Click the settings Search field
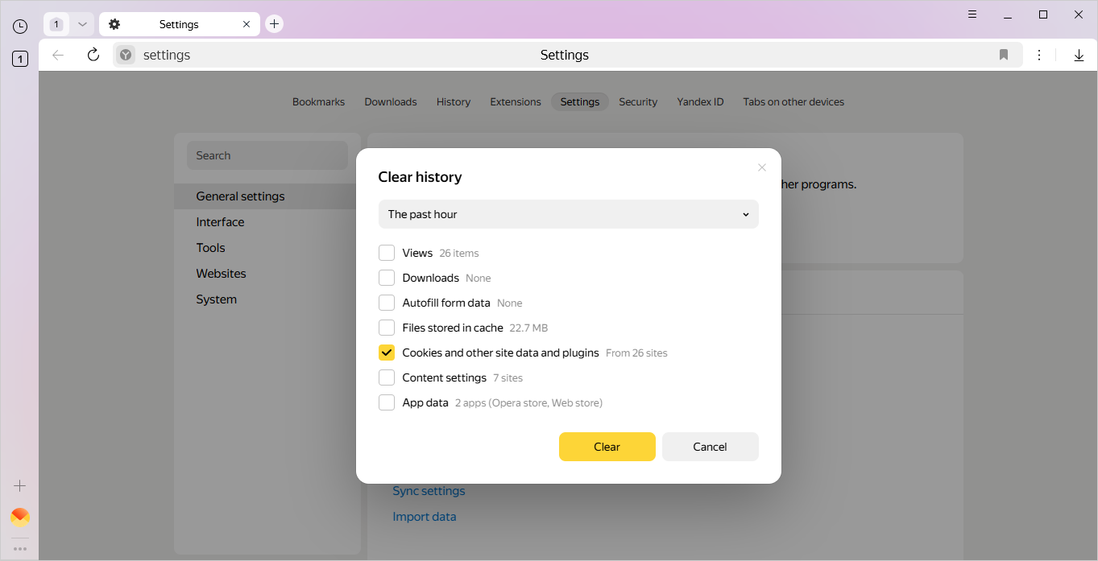1098x561 pixels. [267, 155]
